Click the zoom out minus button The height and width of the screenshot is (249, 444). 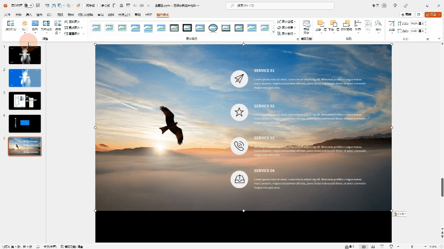(398, 246)
